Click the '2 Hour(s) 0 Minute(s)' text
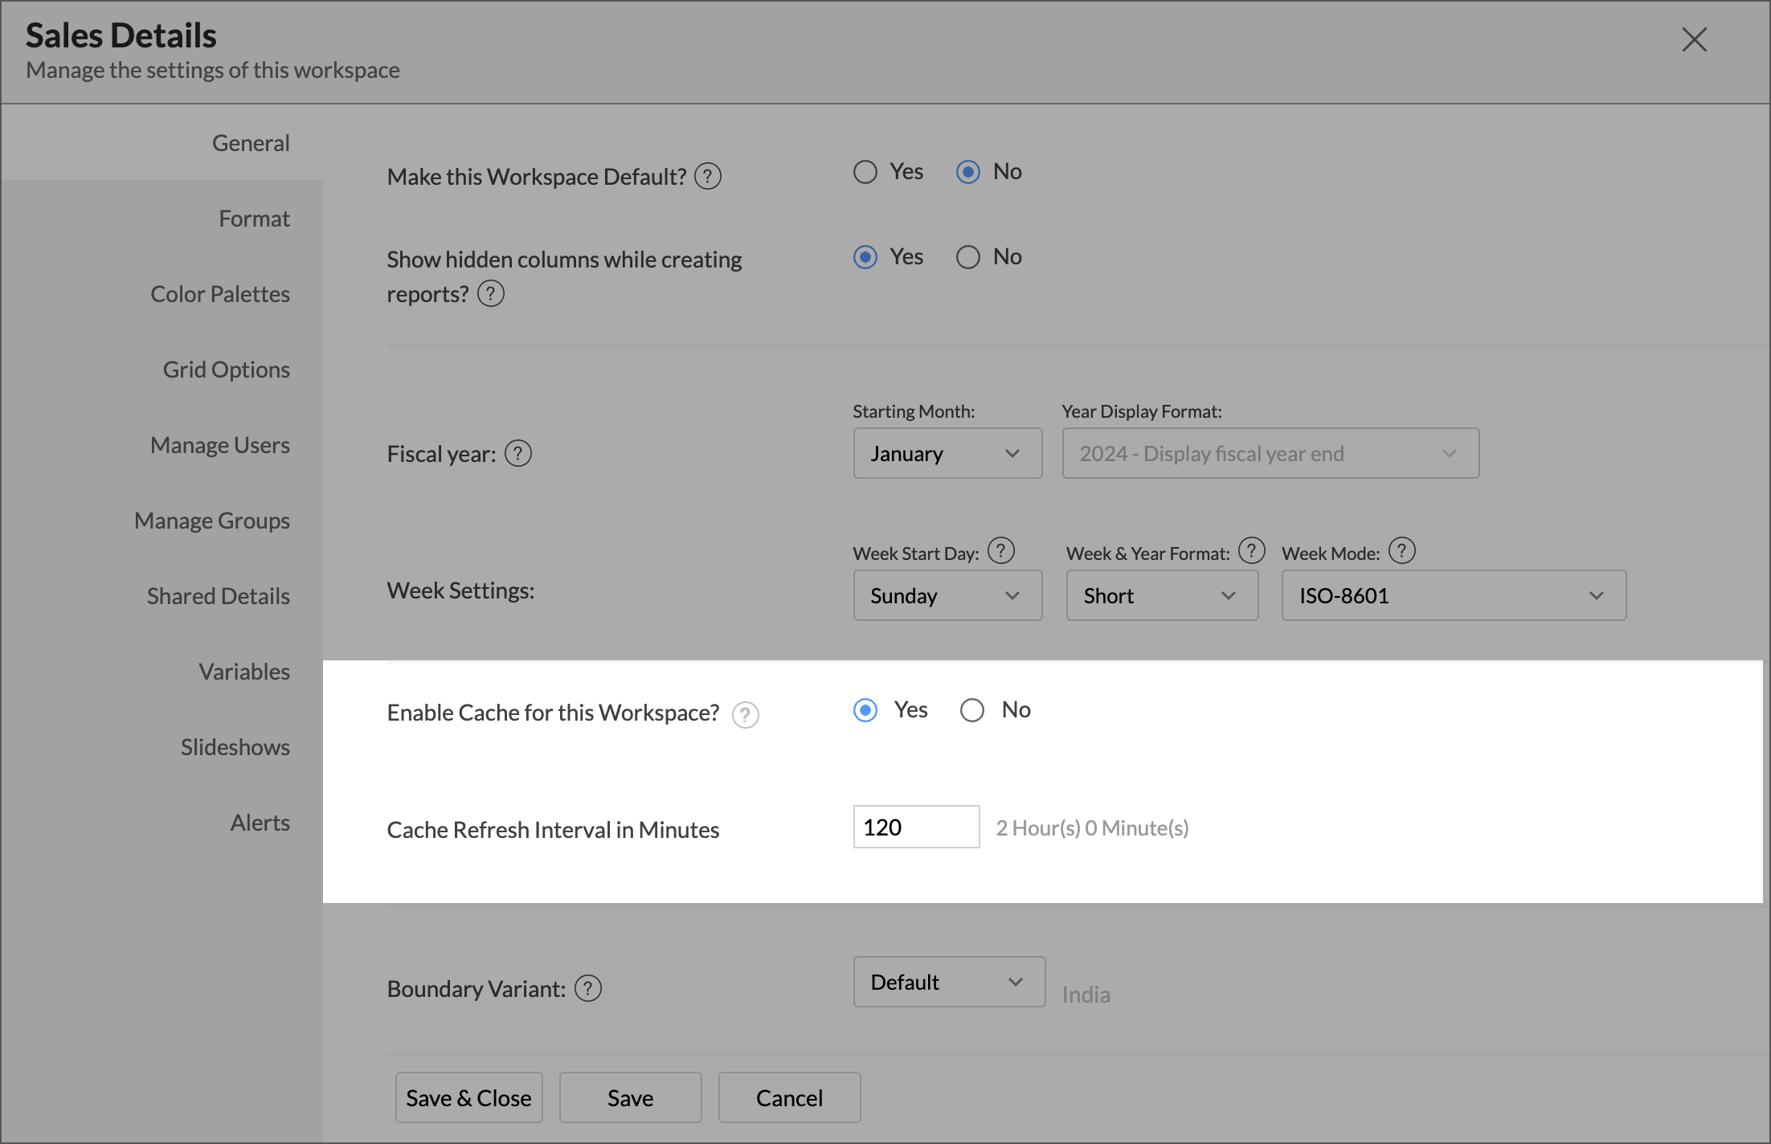 (x=1092, y=828)
